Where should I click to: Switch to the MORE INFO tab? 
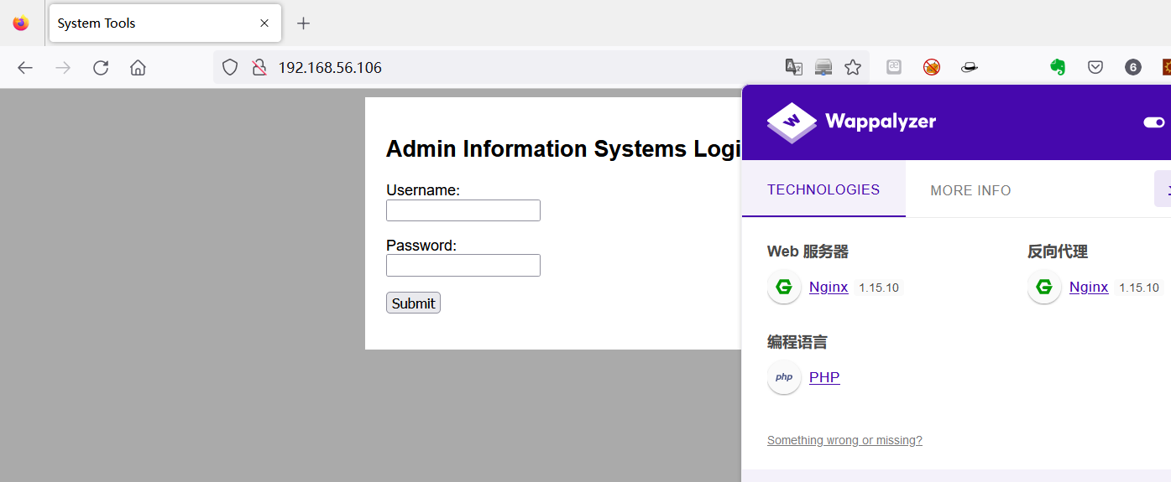(970, 190)
